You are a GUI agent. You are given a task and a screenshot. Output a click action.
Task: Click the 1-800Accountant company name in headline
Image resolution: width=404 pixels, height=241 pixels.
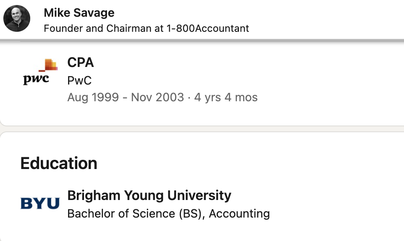point(207,28)
